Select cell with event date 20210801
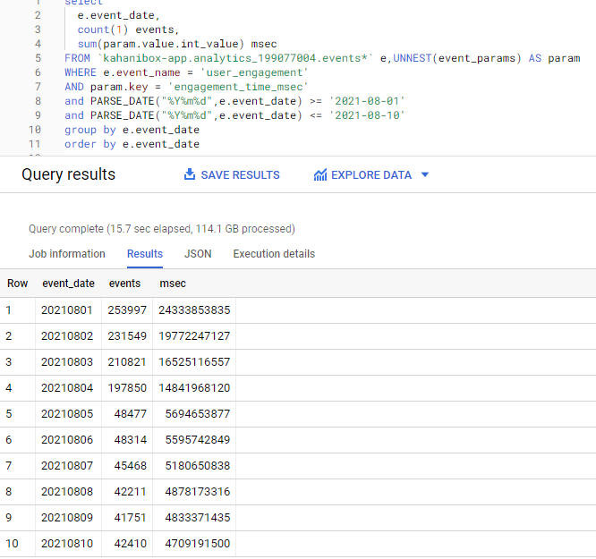 point(67,310)
